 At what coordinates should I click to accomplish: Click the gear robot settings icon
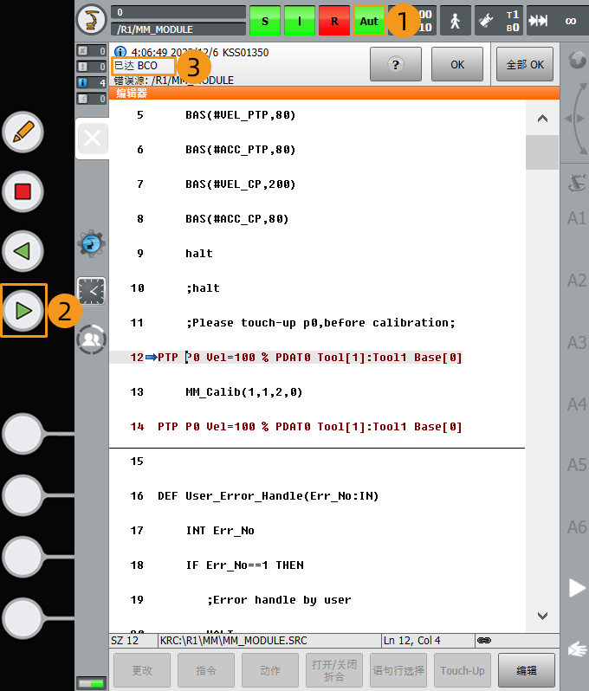coord(92,243)
